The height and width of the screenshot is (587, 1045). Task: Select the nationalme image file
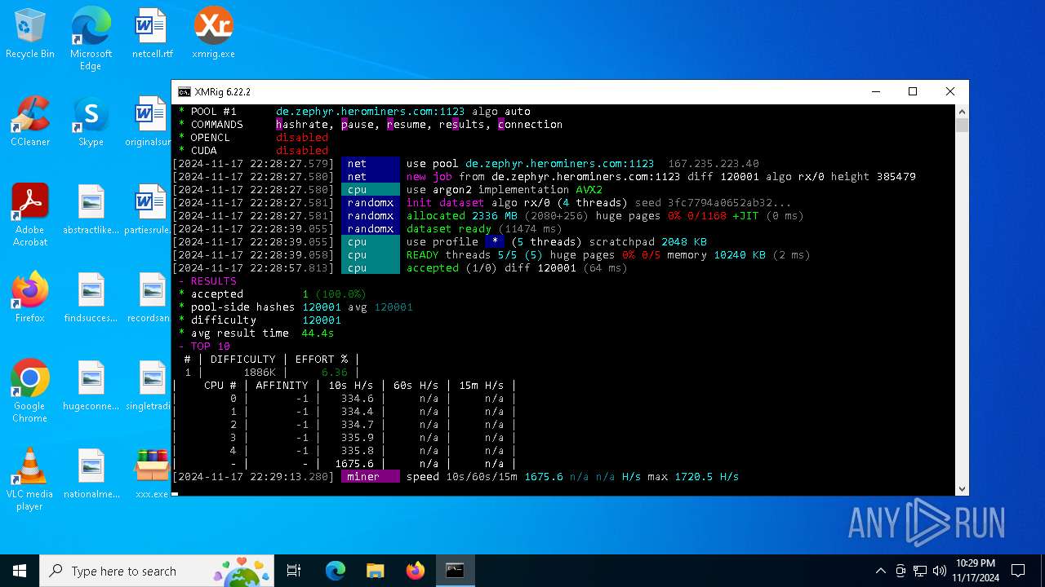coord(91,474)
